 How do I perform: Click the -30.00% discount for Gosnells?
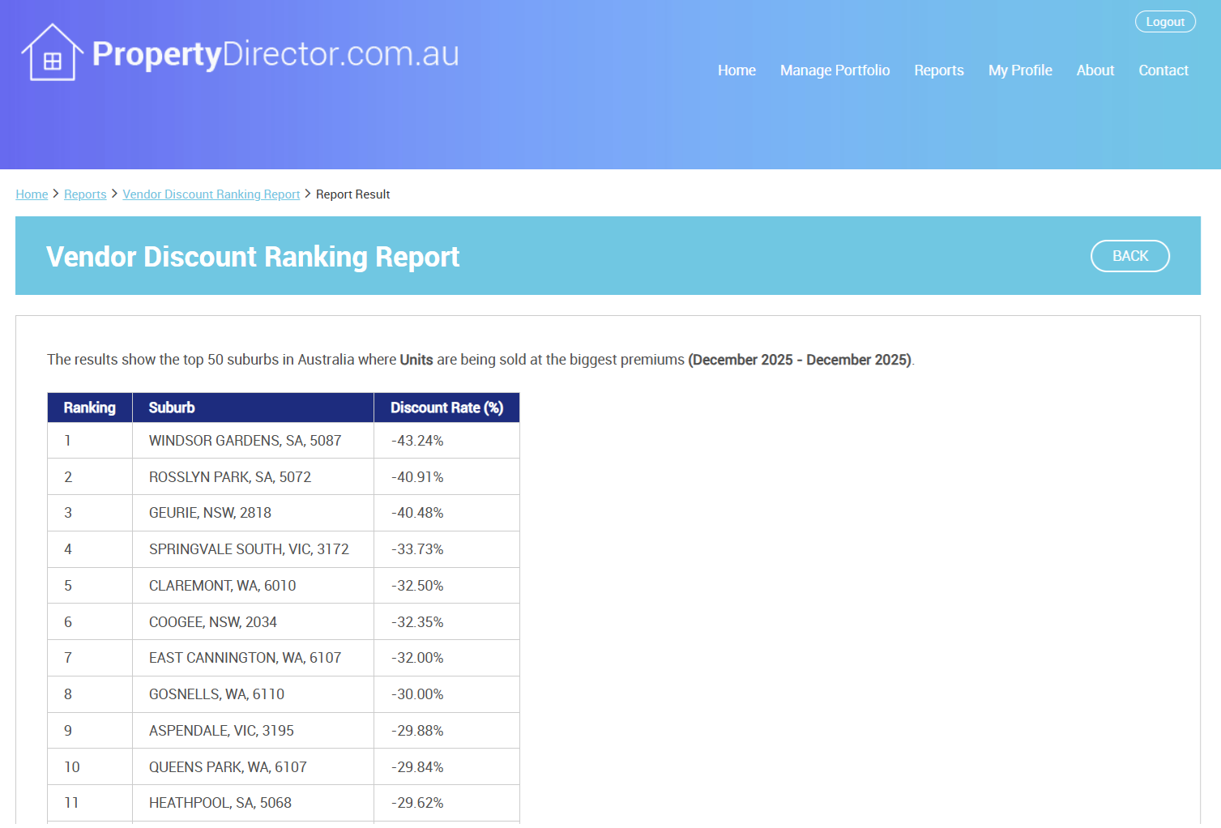click(x=417, y=694)
